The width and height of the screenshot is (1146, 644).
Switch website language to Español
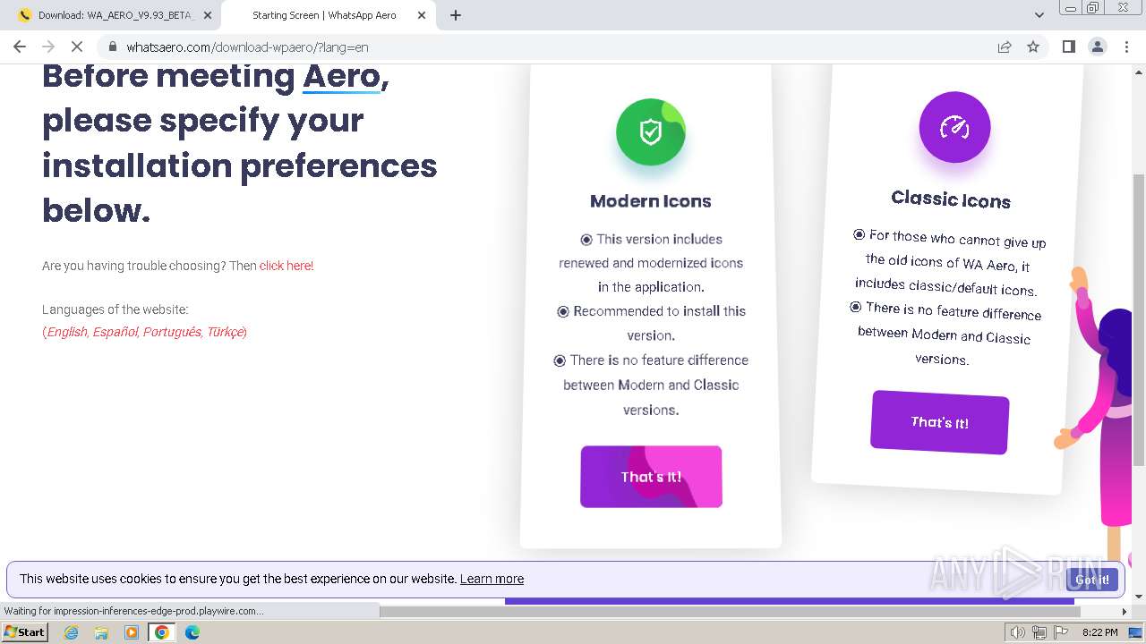coord(115,332)
